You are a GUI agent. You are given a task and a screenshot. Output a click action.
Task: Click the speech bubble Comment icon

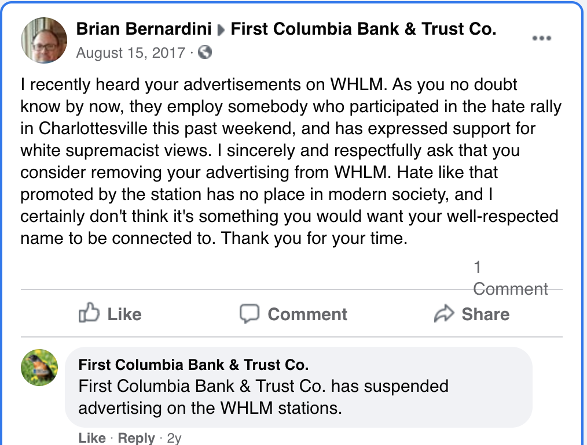[250, 313]
